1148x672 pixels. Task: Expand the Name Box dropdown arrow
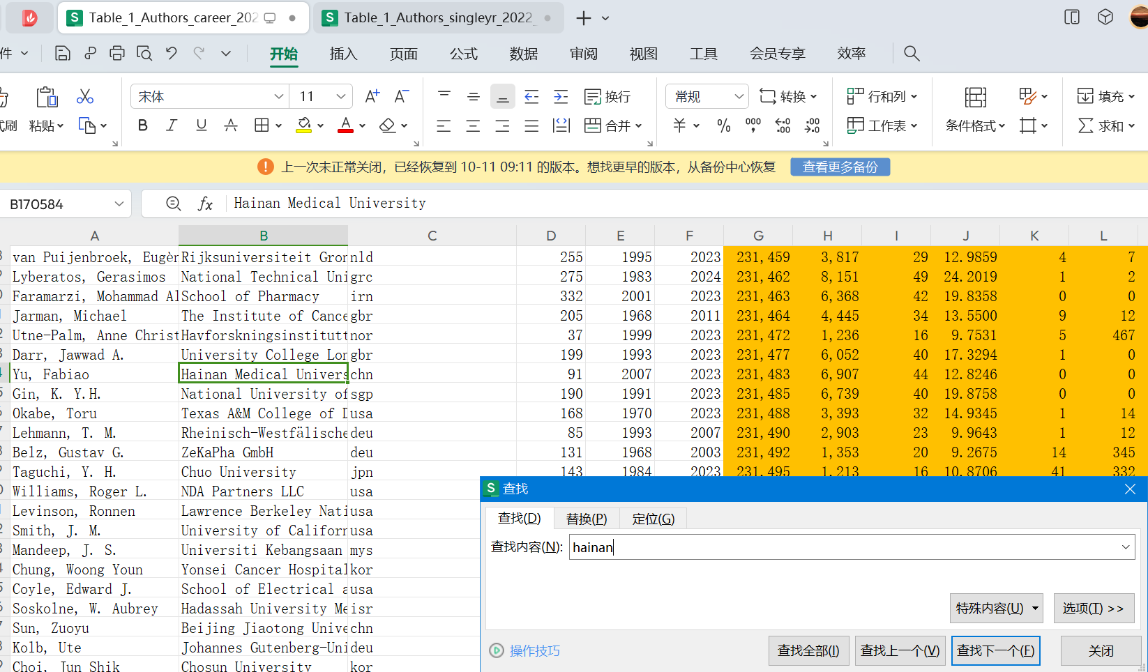[x=119, y=204]
